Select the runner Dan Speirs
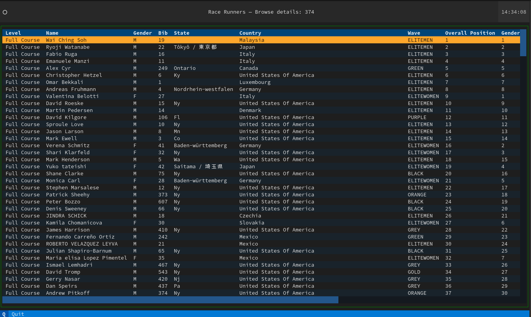The image size is (531, 317). coord(261,286)
